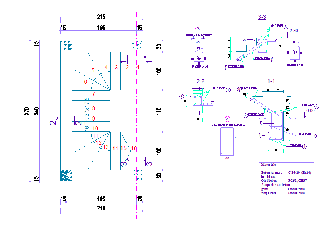The height and width of the screenshot is (237, 333).
Task: Click circled 5 rebar tag in section 3-3
Action: click(286, 27)
